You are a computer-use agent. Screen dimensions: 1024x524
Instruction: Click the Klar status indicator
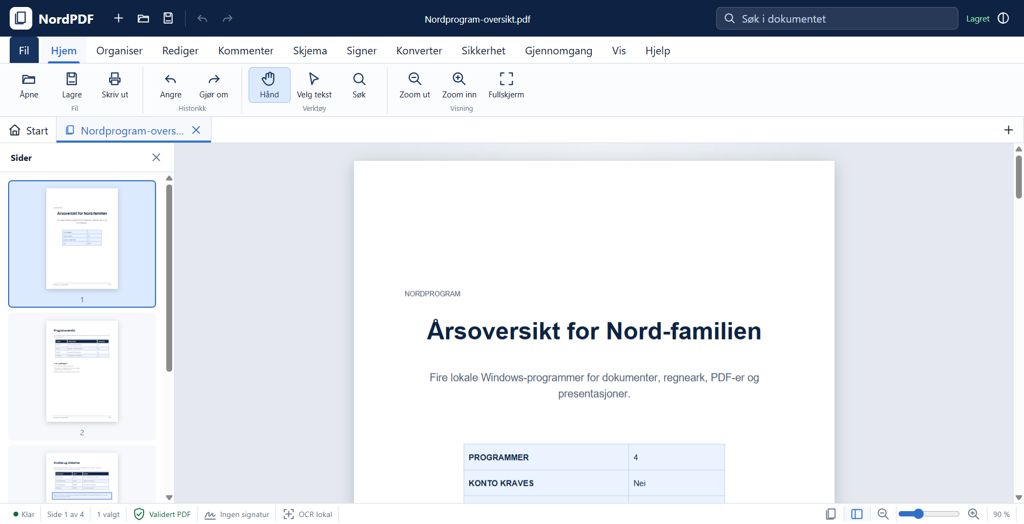(x=24, y=514)
